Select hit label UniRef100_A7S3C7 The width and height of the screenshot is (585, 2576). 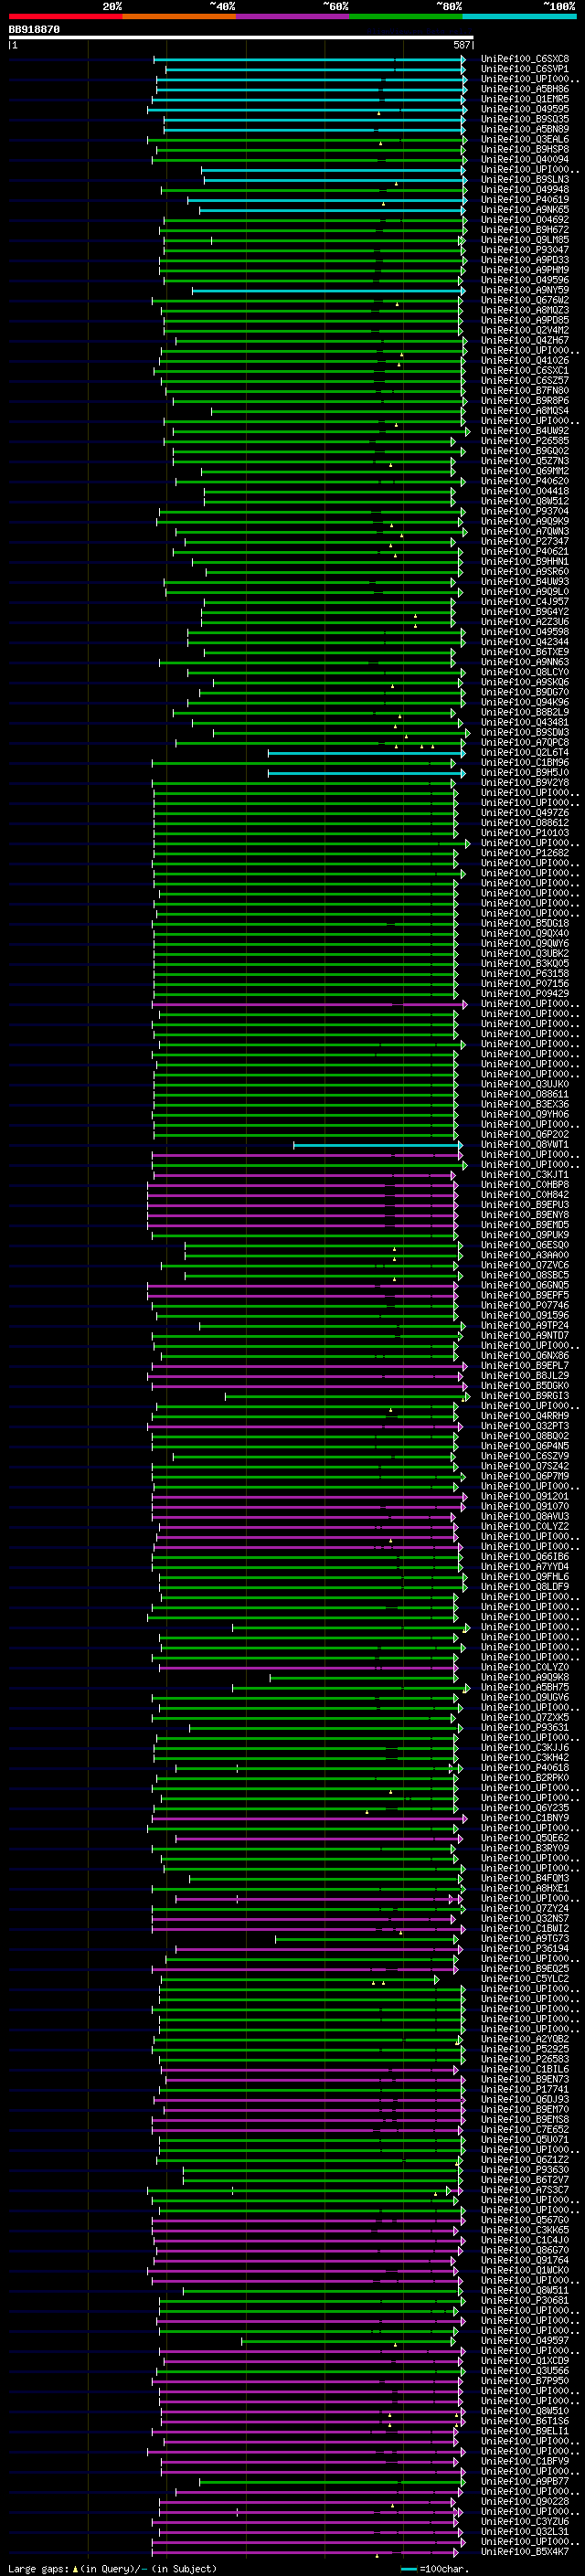click(x=525, y=2190)
